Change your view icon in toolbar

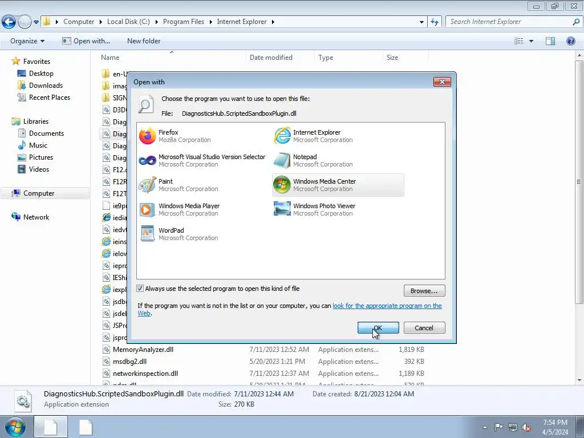pos(518,41)
